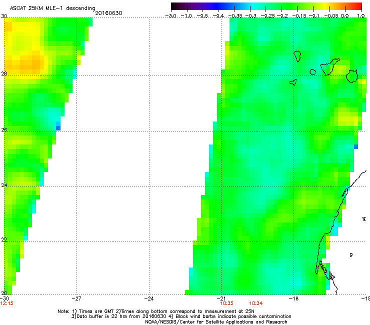Screen dimensions: 370x325
Task: Click the longitude -18 axis label
Action: tap(293, 298)
